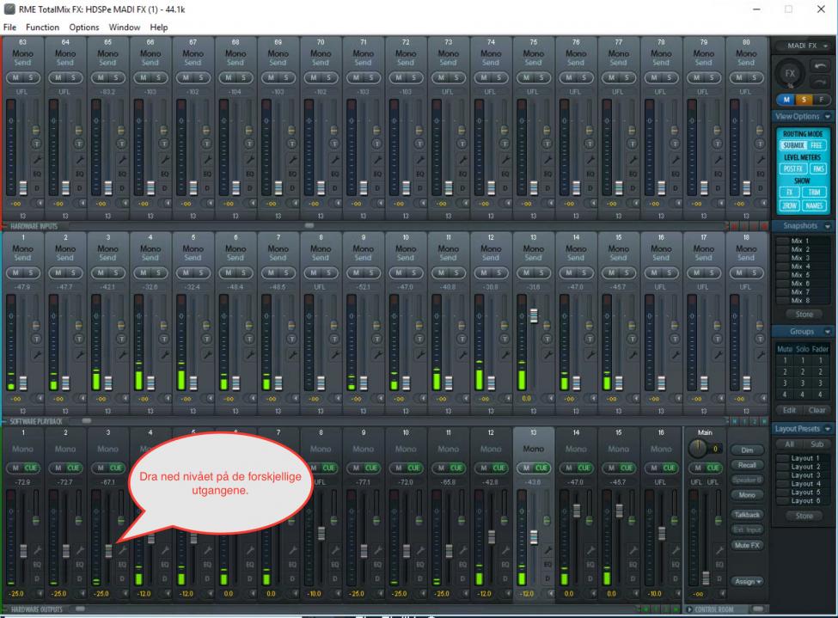This screenshot has width=838, height=618.
Task: Open settings wrench on hardware input 80
Action: click(x=761, y=159)
